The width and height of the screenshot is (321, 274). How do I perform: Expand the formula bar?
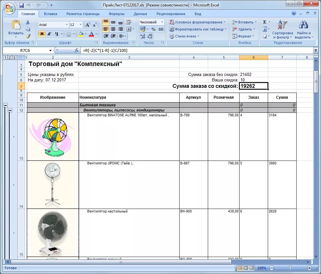pos(316,50)
